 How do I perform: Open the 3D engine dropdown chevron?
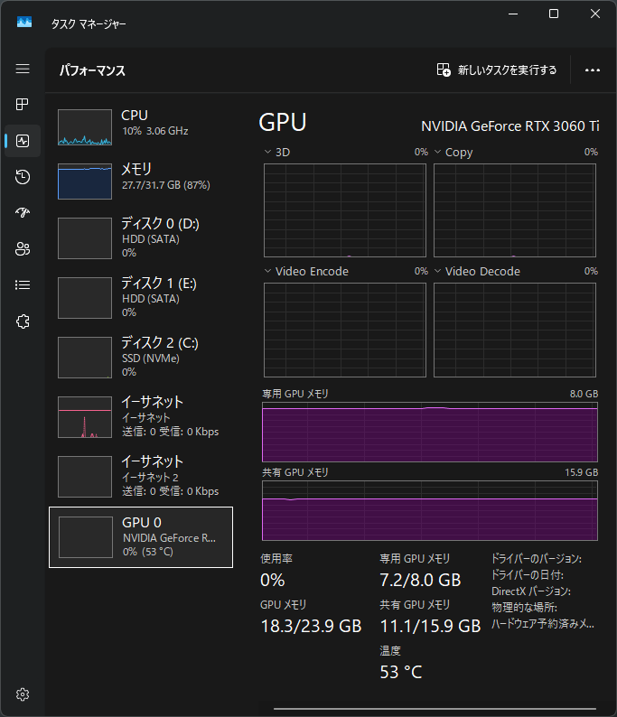(267, 152)
